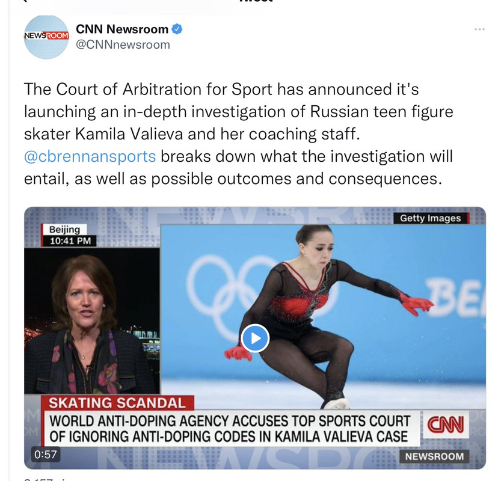The image size is (501, 481).
Task: Play the video with the center play button
Action: 255,339
